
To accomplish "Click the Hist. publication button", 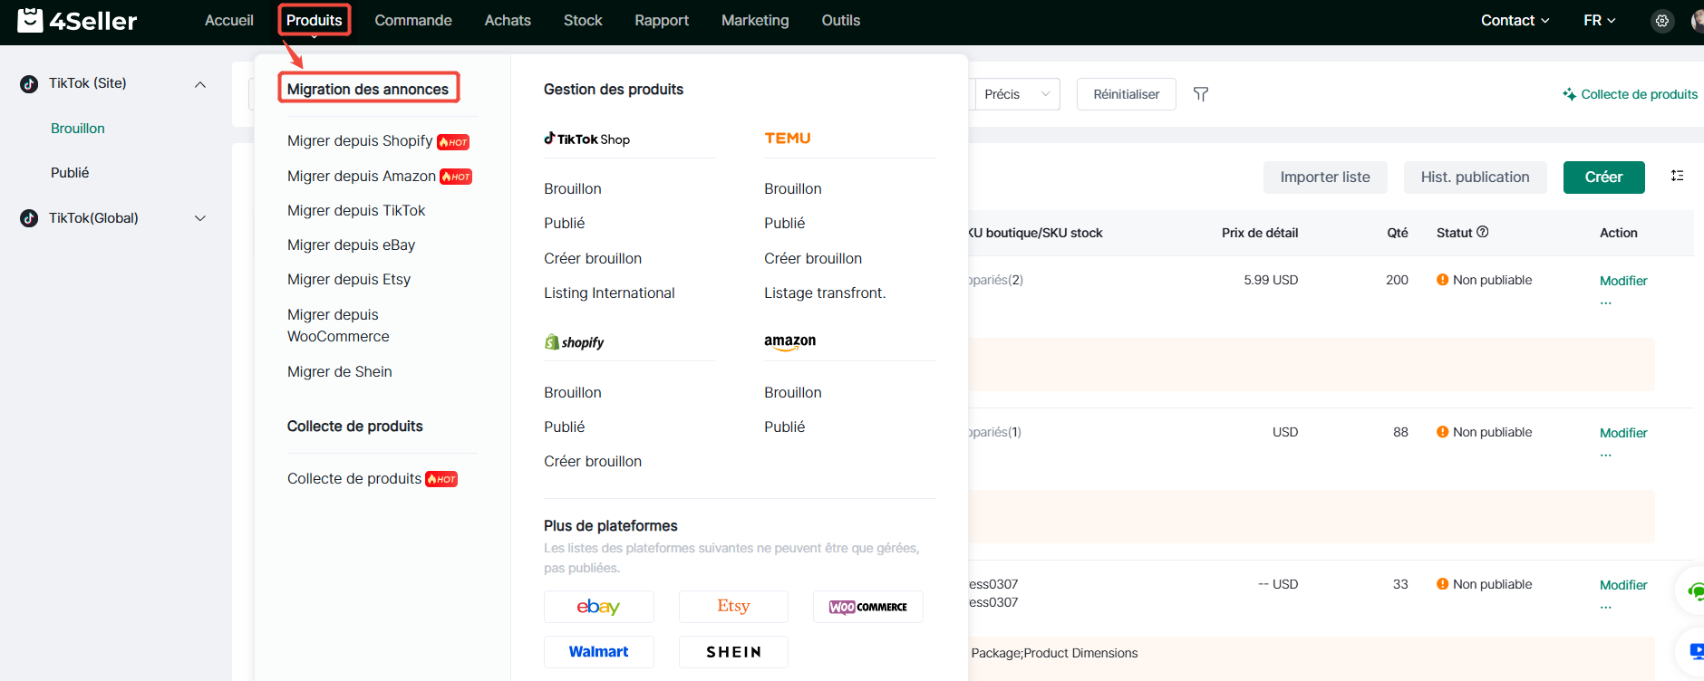I will coord(1476,177).
